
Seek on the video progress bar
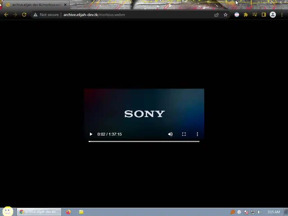coord(144,141)
